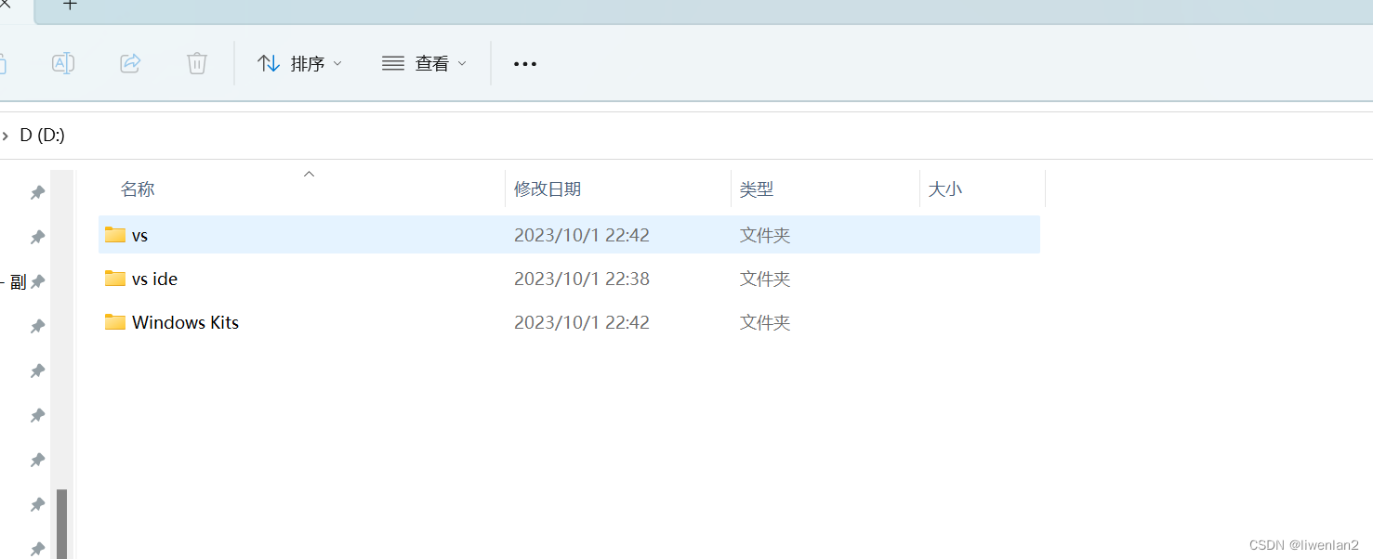1373x559 pixels.
Task: Click the CSDN @liwenlan2 watermark link
Action: [x=1305, y=544]
